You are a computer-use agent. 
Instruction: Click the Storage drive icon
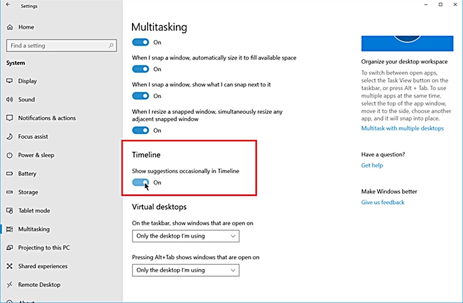pos(10,192)
